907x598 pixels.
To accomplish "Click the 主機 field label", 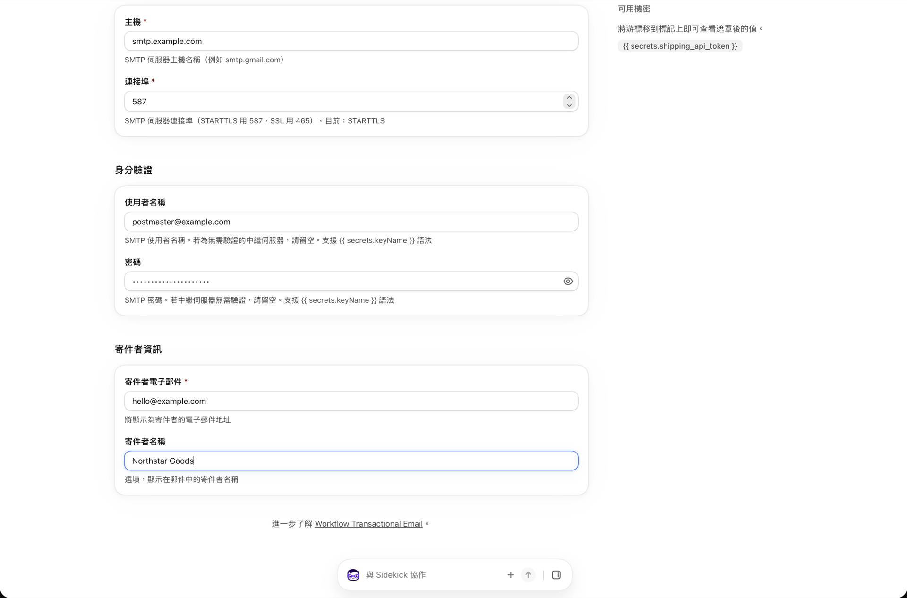I will click(133, 22).
